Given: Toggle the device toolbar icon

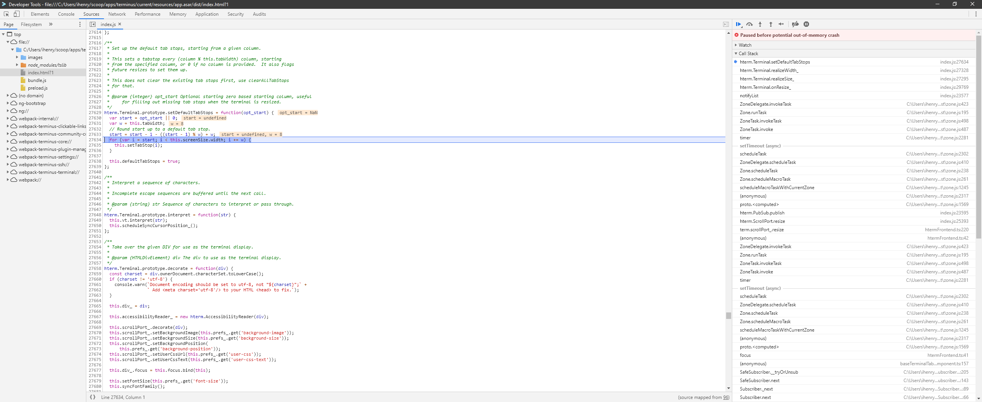Looking at the screenshot, I should click(x=16, y=14).
